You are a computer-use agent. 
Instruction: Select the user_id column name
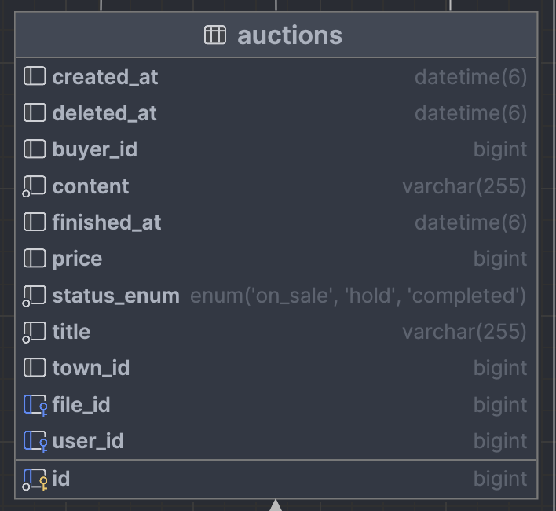(88, 441)
